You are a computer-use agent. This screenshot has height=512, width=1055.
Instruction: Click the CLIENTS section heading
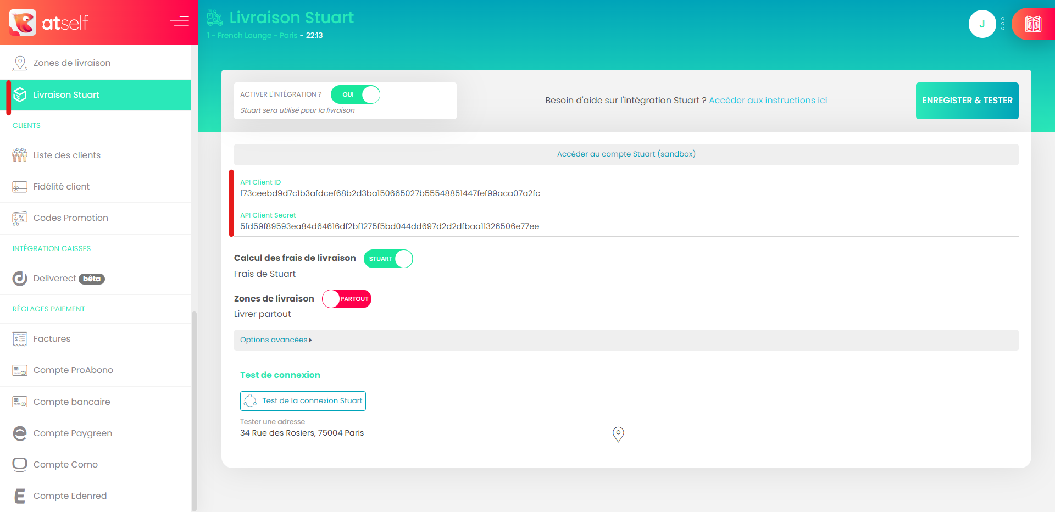pyautogui.click(x=26, y=126)
